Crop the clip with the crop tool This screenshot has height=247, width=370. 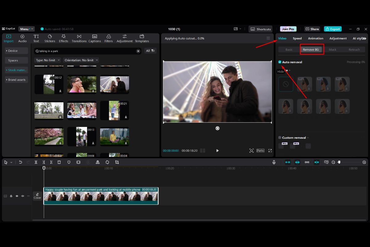pyautogui.click(x=117, y=162)
